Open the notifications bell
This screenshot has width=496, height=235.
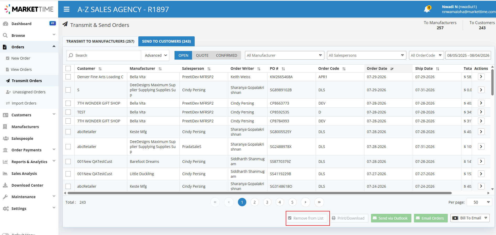pos(427,9)
